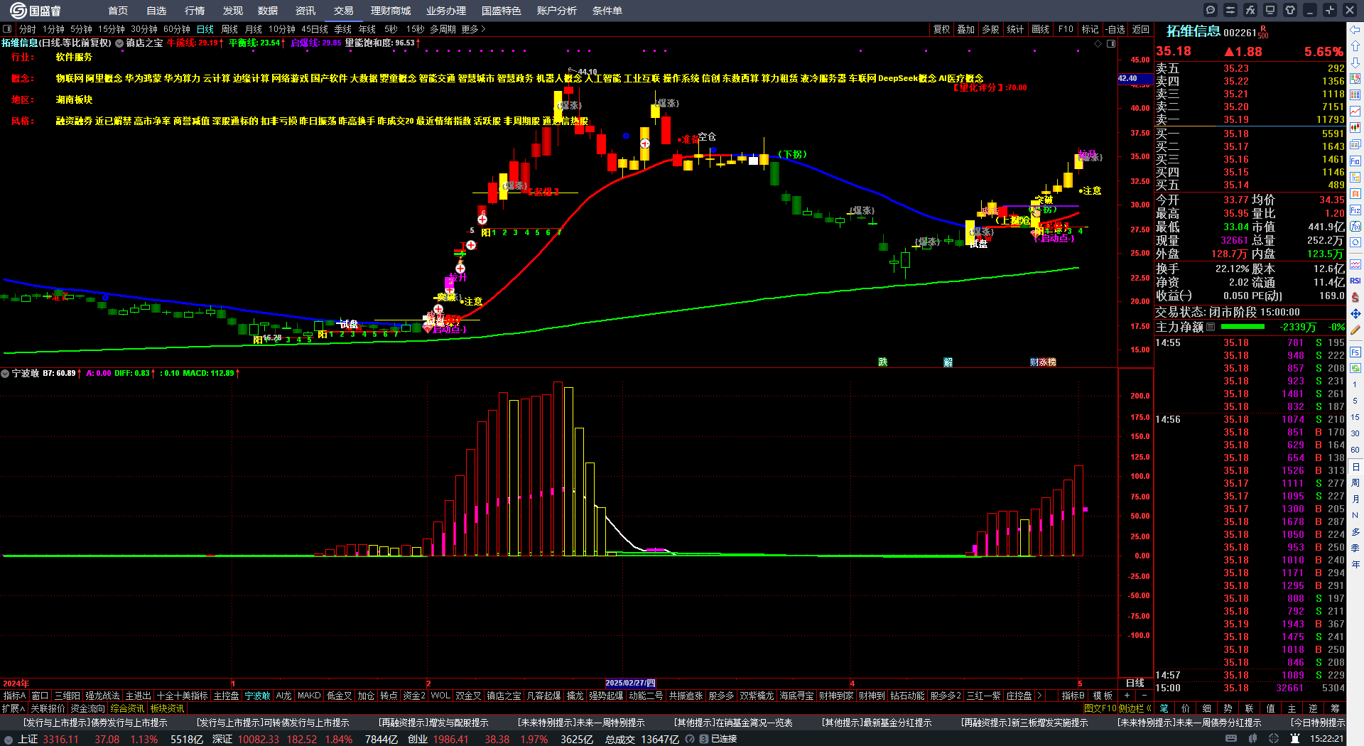Click the round icon beside 镇店之宝 label
1364x746 pixels.
tap(119, 43)
